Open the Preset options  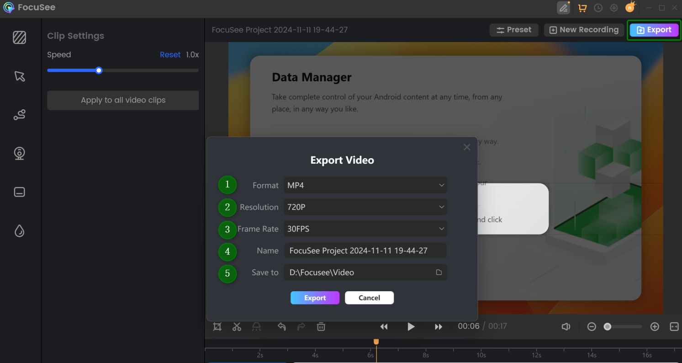(x=514, y=30)
